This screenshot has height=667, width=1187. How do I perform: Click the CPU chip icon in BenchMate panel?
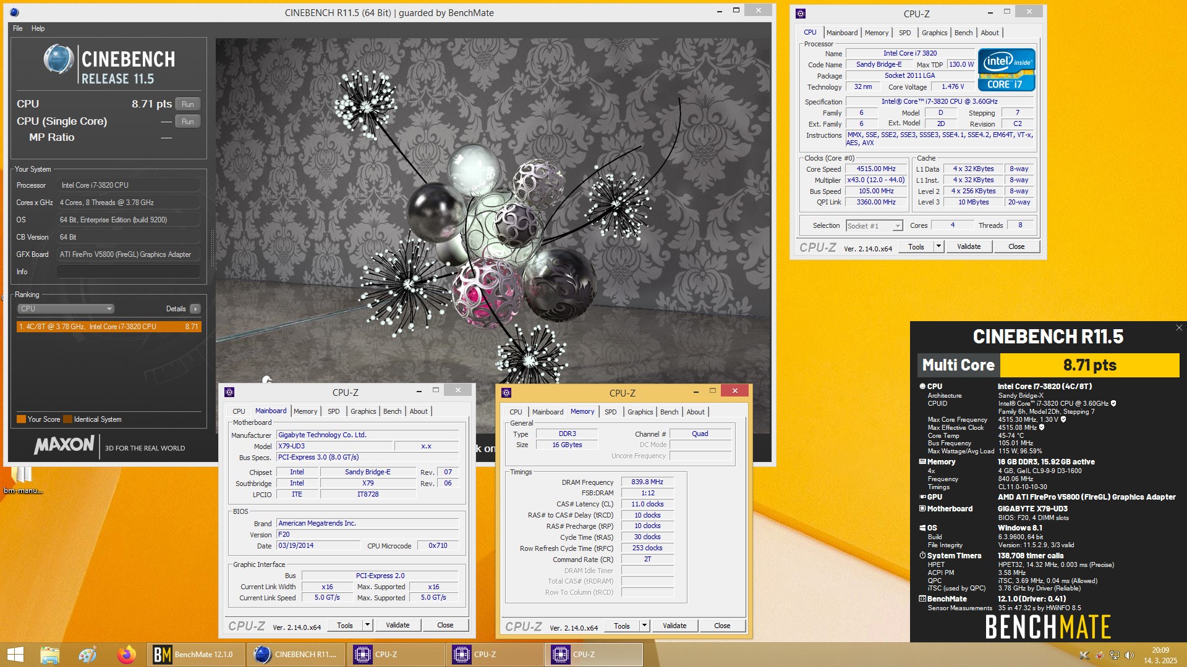point(922,387)
